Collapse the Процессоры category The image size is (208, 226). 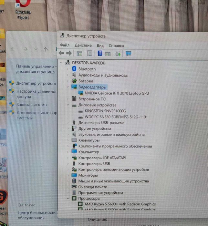tap(68, 199)
